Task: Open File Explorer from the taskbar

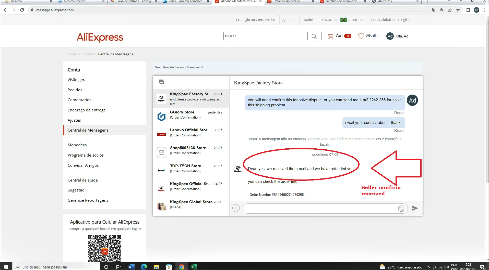Action: point(157,267)
